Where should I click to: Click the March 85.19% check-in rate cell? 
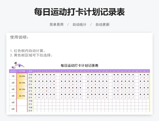[22, 89]
